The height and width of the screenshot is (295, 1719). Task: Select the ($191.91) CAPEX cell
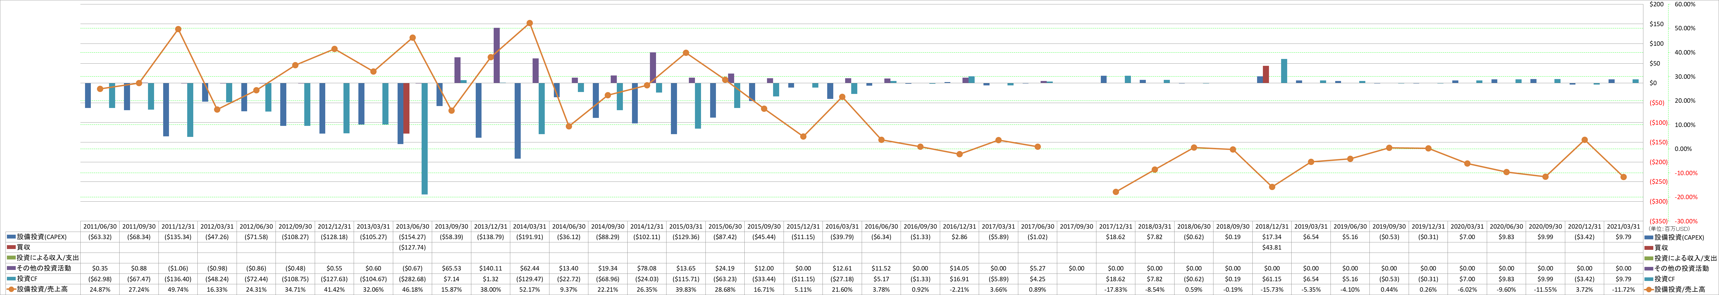point(530,237)
